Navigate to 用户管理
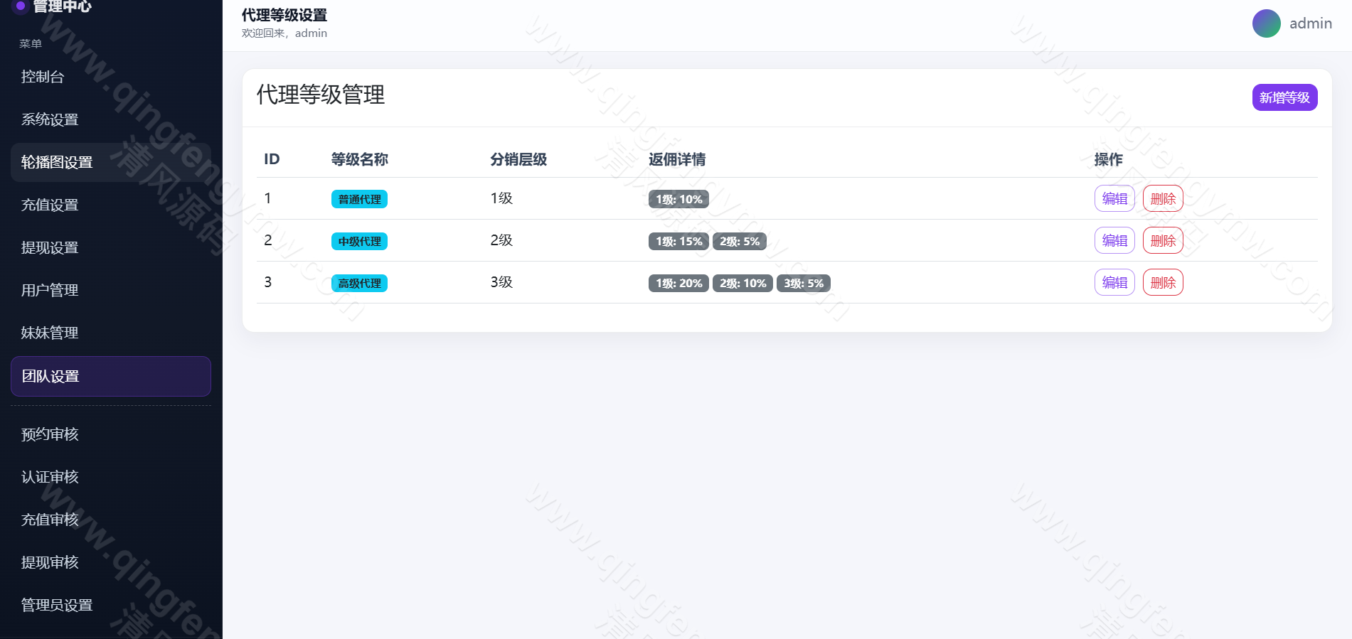 [111, 290]
